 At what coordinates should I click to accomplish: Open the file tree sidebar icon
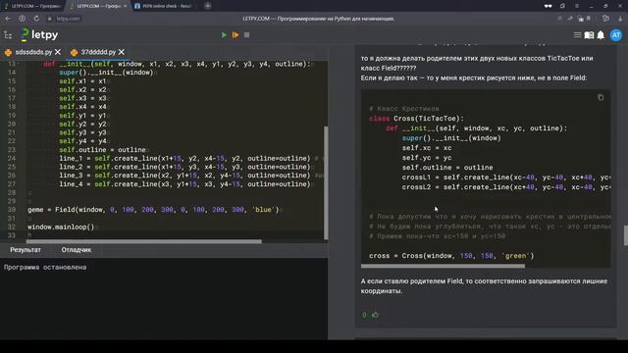pos(8,35)
